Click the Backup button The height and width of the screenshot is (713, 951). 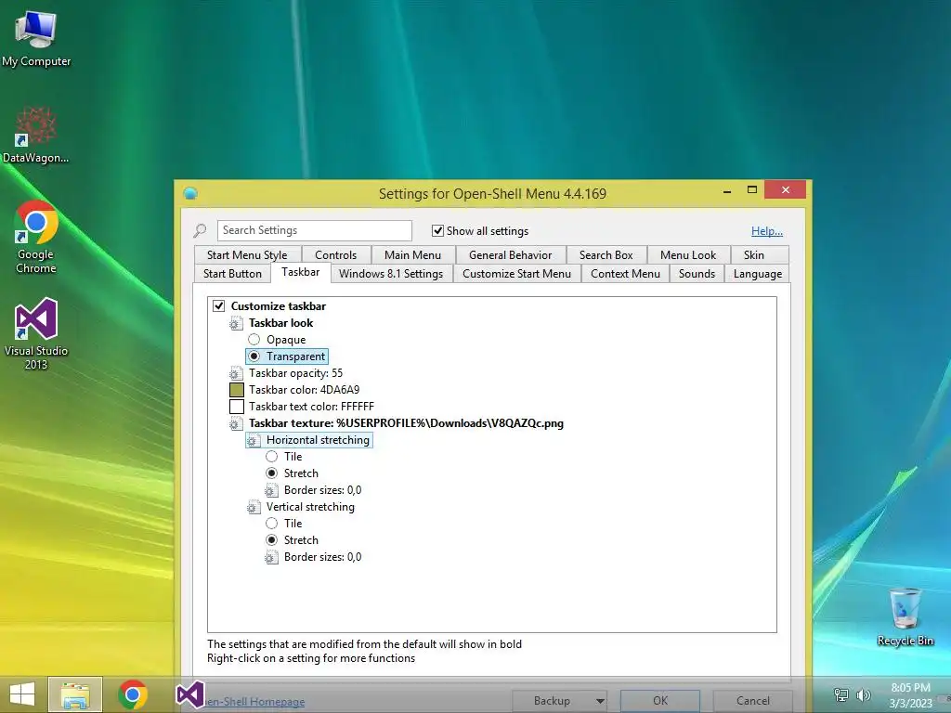pyautogui.click(x=552, y=701)
